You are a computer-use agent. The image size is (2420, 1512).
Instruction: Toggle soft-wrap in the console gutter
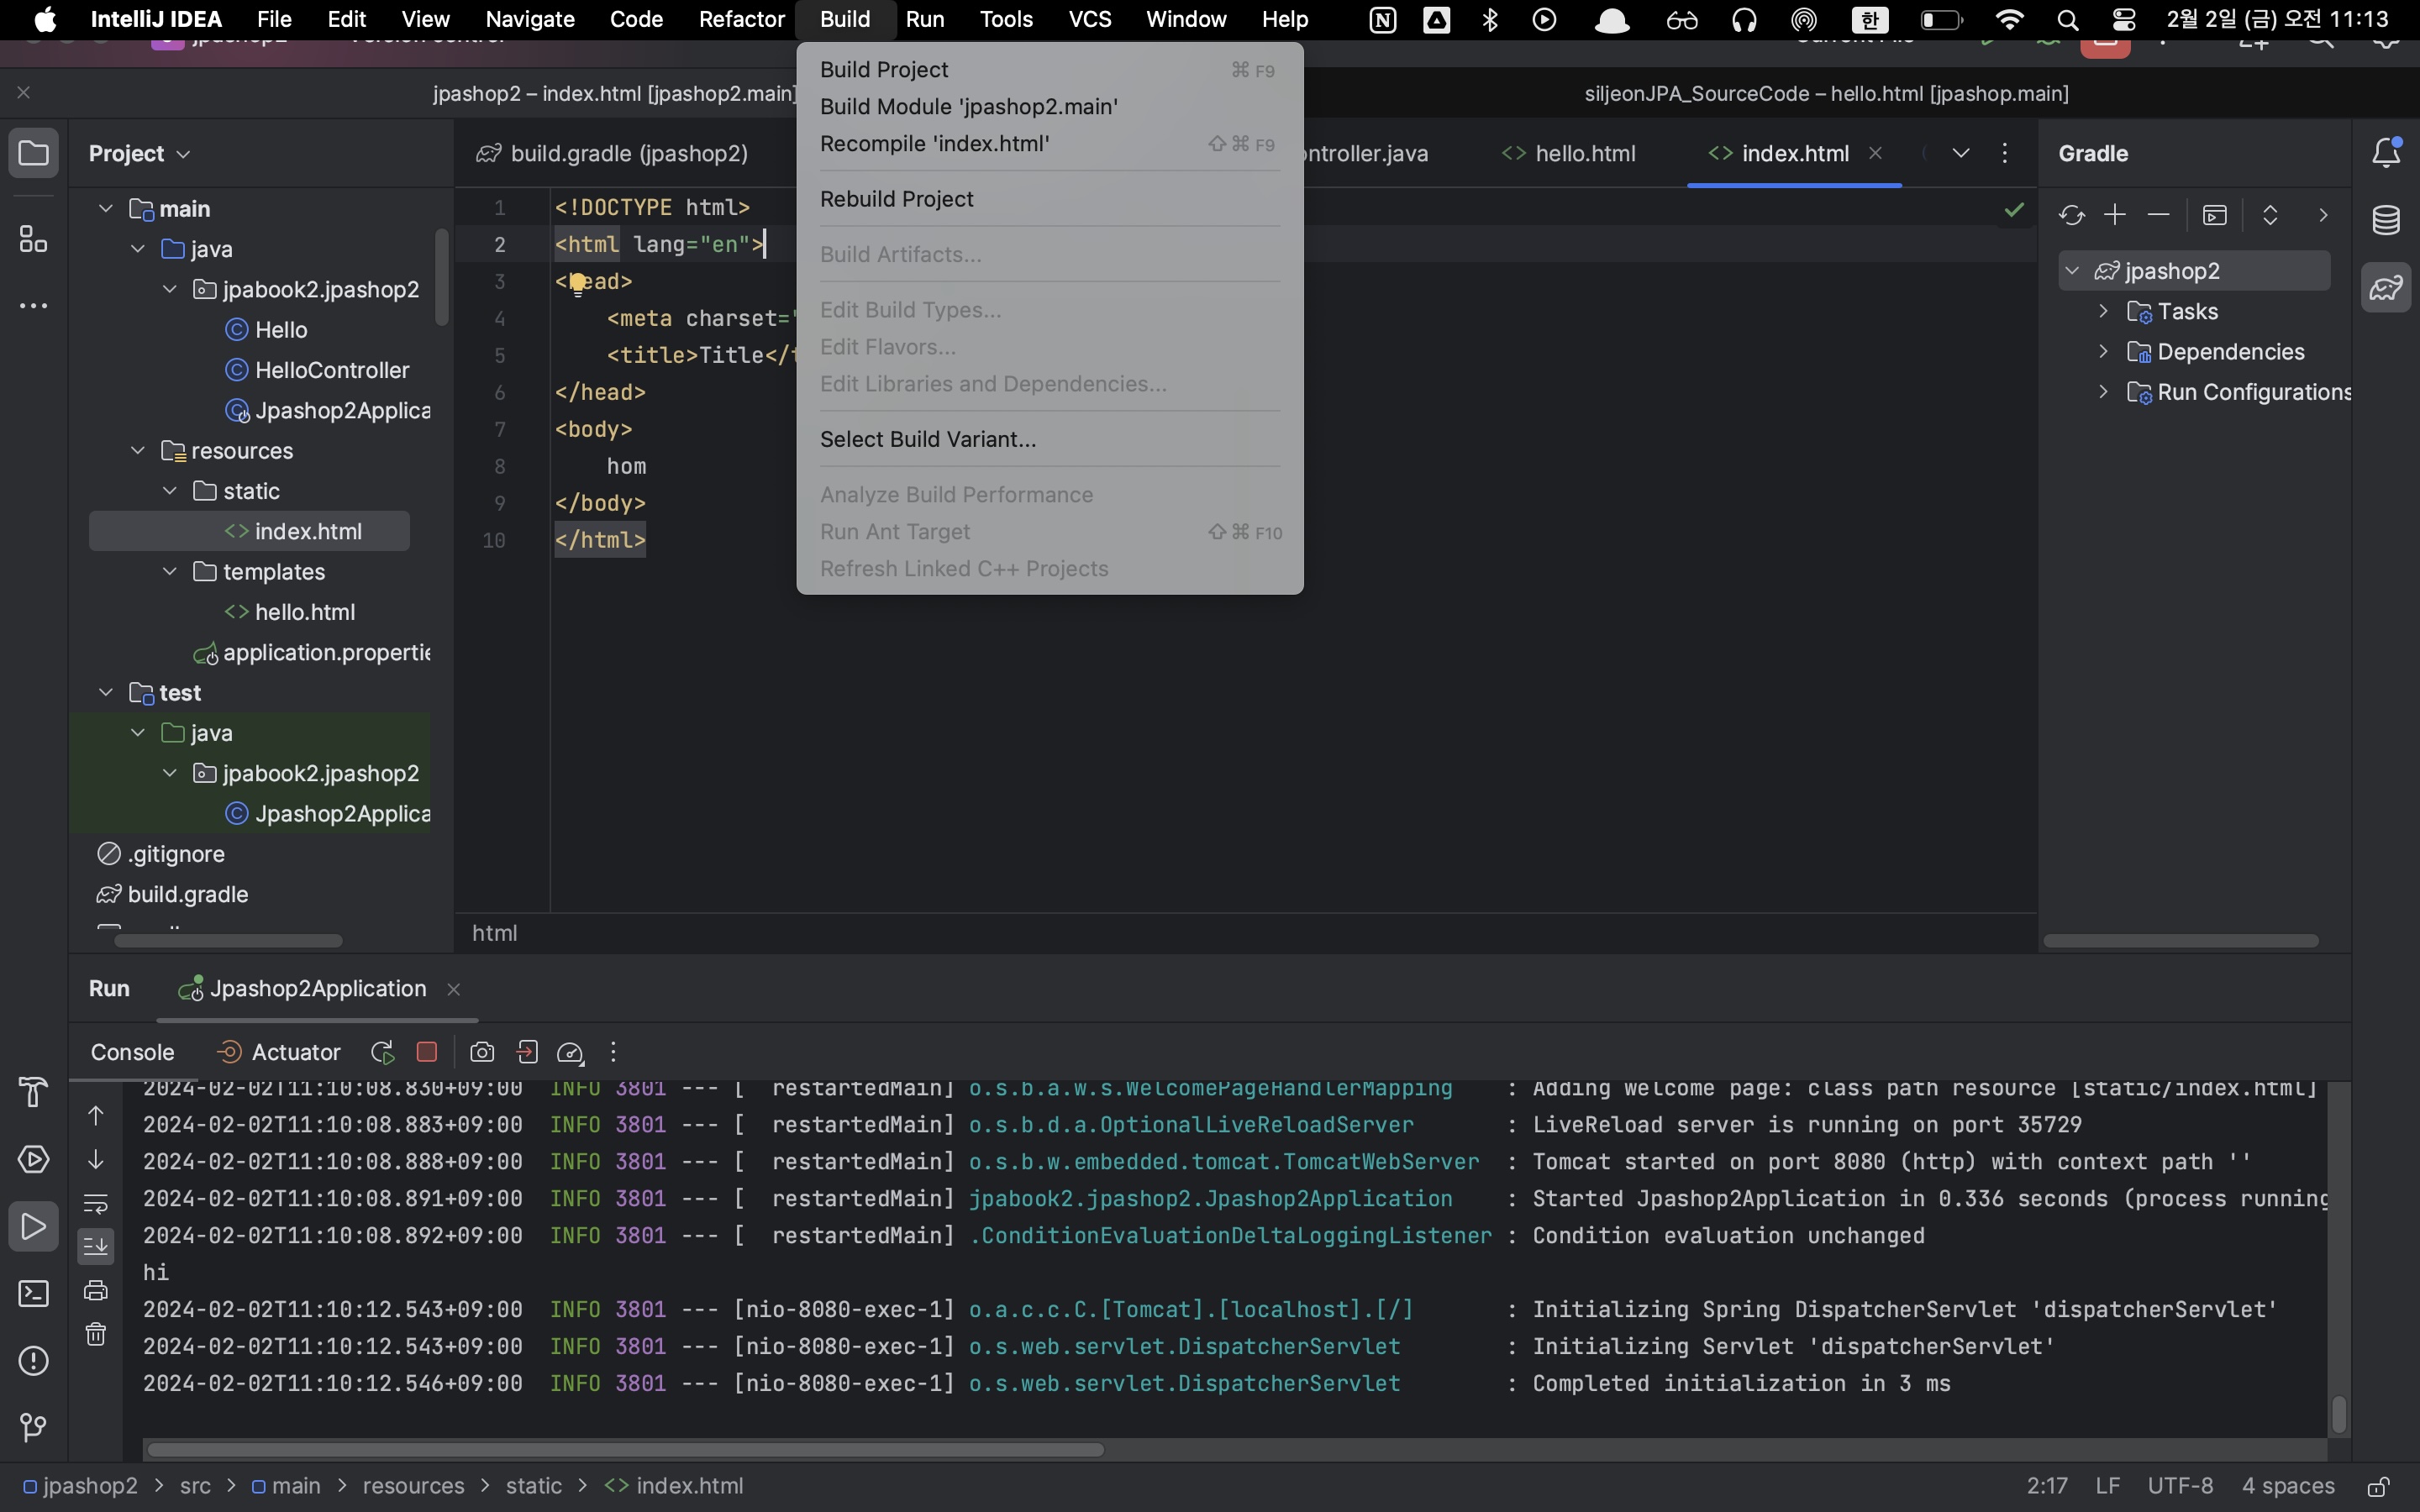(x=96, y=1205)
